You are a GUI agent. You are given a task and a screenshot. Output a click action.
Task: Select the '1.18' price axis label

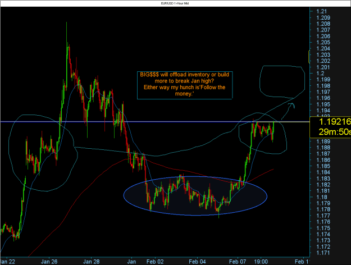321,197
